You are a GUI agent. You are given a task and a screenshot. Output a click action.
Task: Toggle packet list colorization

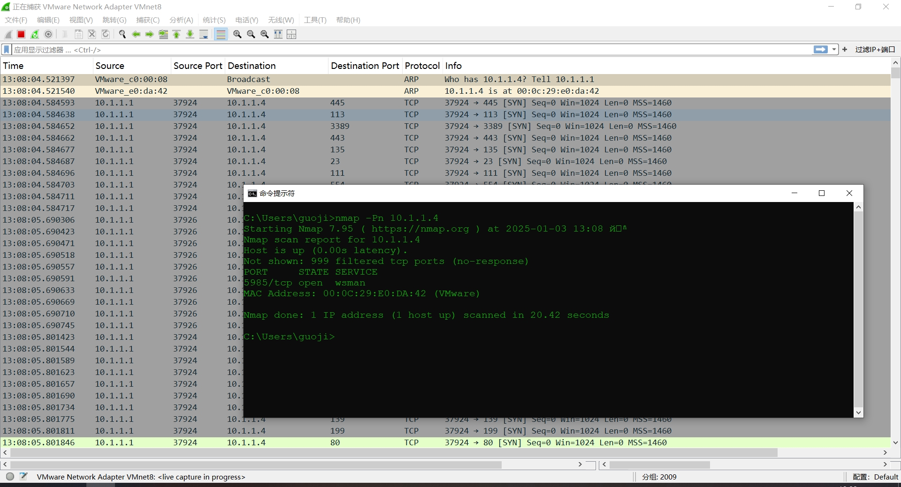tap(221, 34)
